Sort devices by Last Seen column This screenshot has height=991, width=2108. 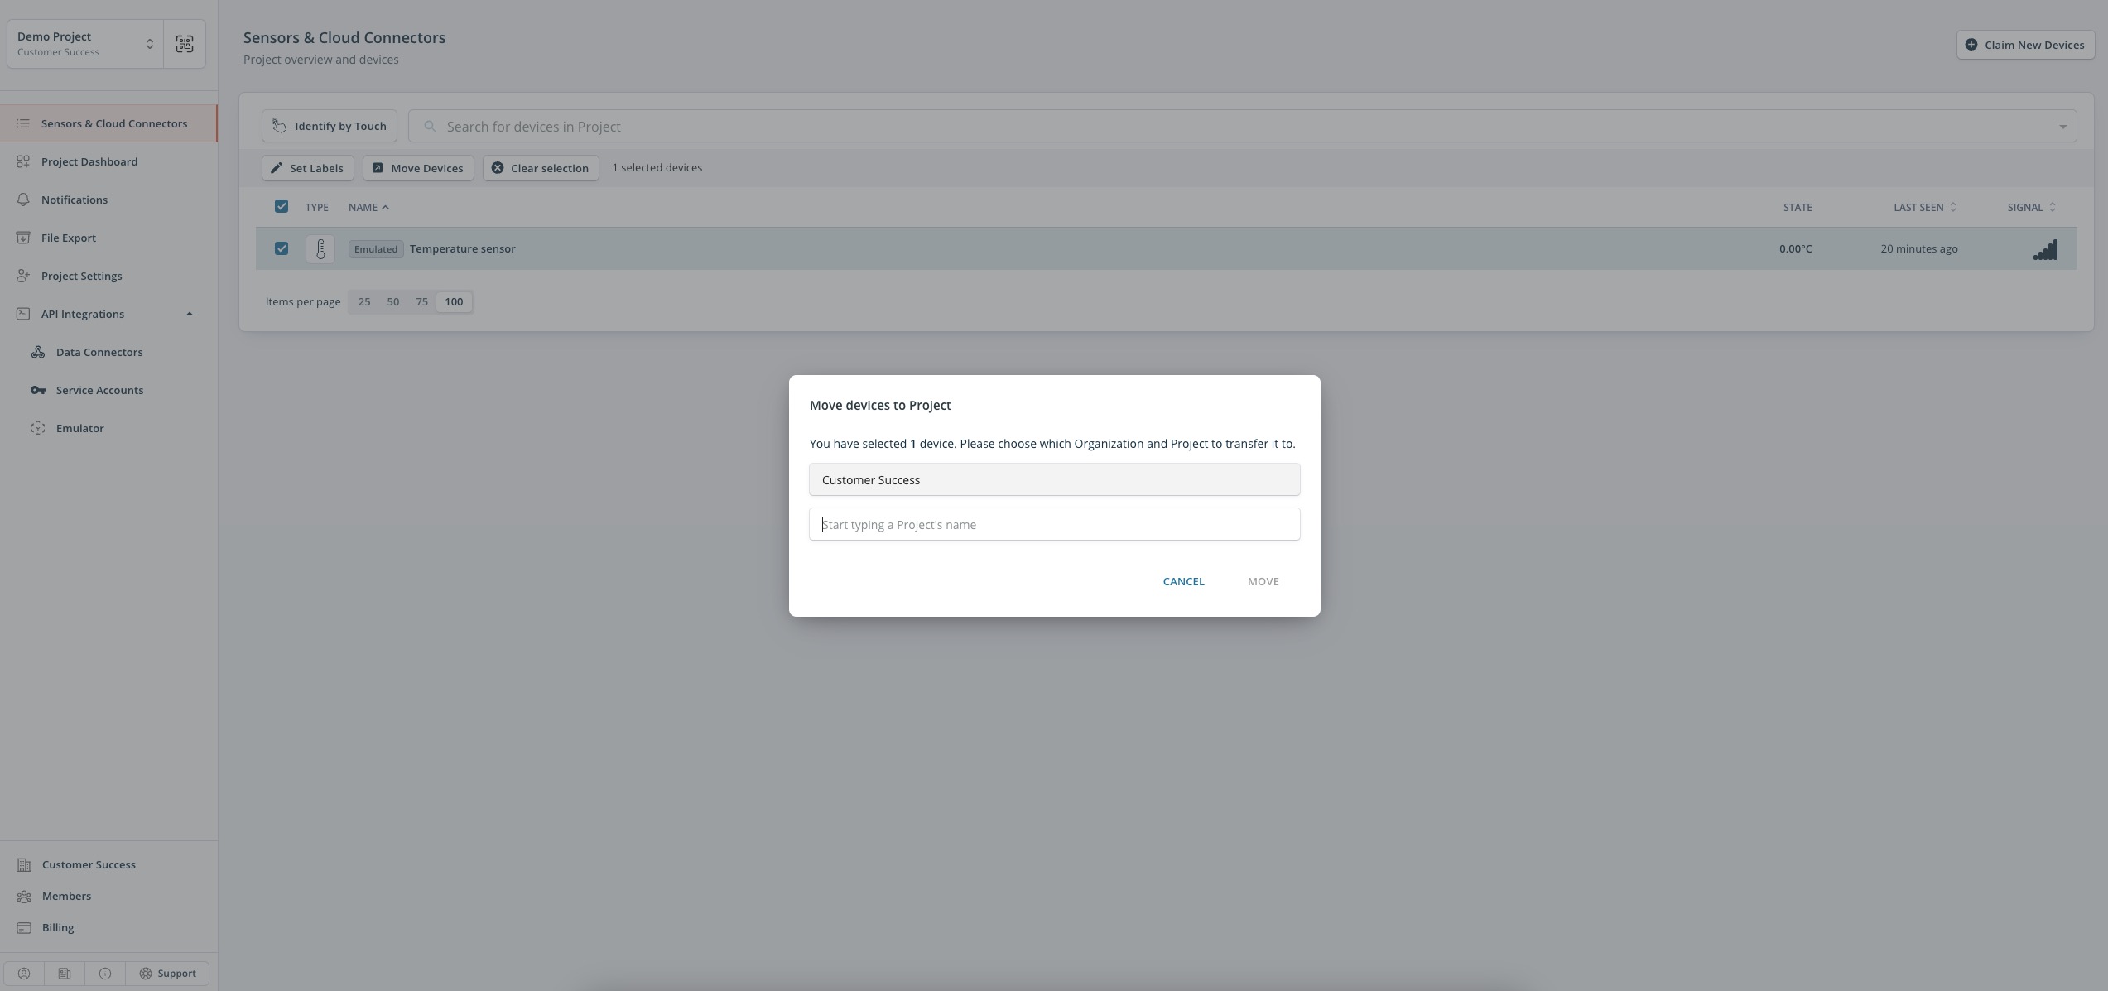[1924, 208]
